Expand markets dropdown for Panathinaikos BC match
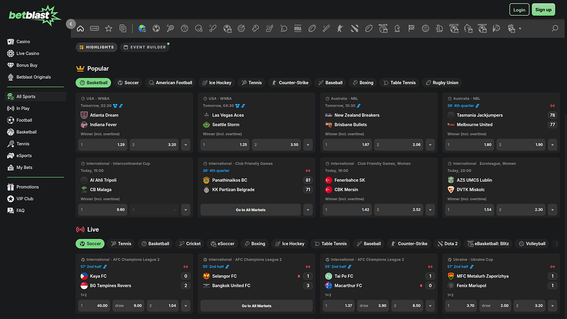Screen dimensions: 567x319 (x=307, y=210)
